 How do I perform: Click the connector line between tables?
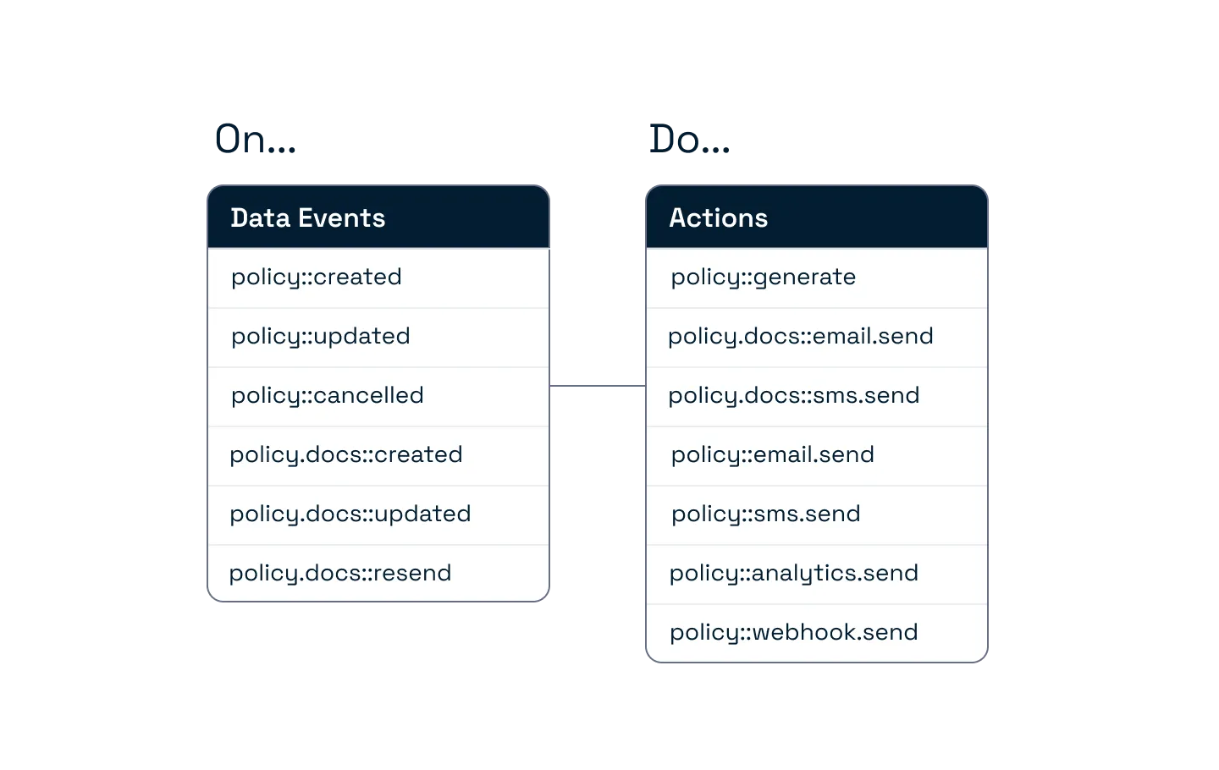coord(598,386)
